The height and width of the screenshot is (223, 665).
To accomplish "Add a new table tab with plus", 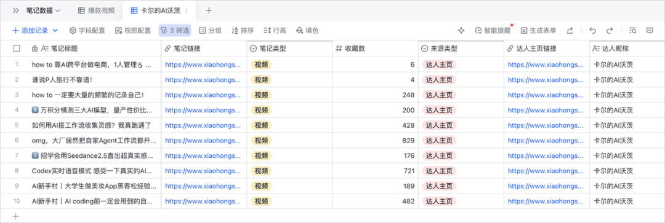I will click(209, 10).
